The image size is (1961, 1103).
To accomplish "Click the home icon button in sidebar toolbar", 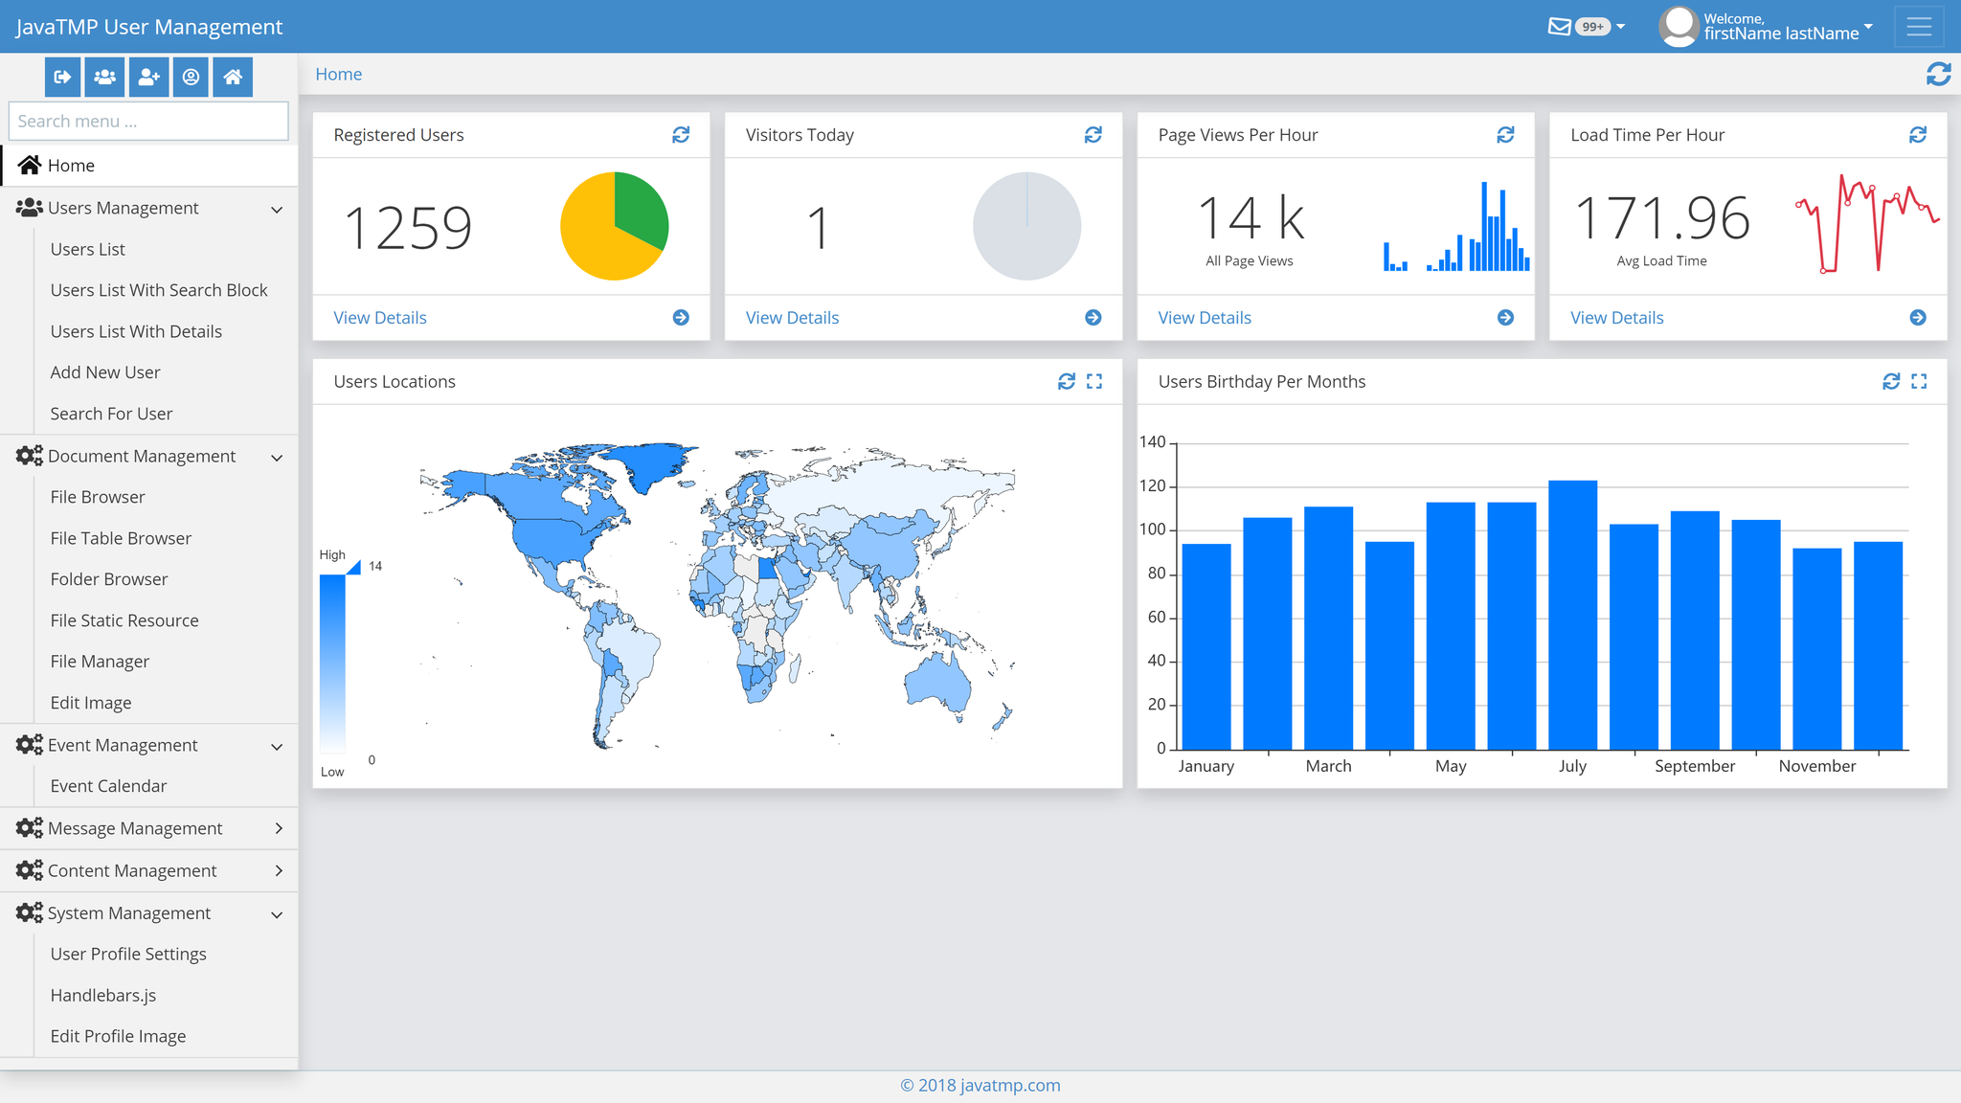I will click(x=233, y=77).
